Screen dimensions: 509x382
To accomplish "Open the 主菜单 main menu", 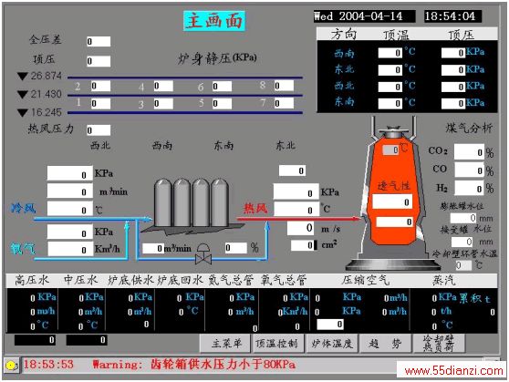I will point(225,344).
